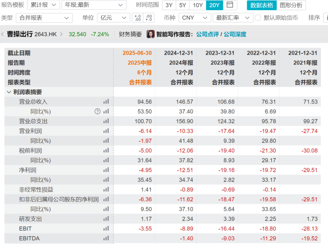Screen dimensions: 328x244
Task: Open the chart icon for 净利润 row
Action: (106, 170)
